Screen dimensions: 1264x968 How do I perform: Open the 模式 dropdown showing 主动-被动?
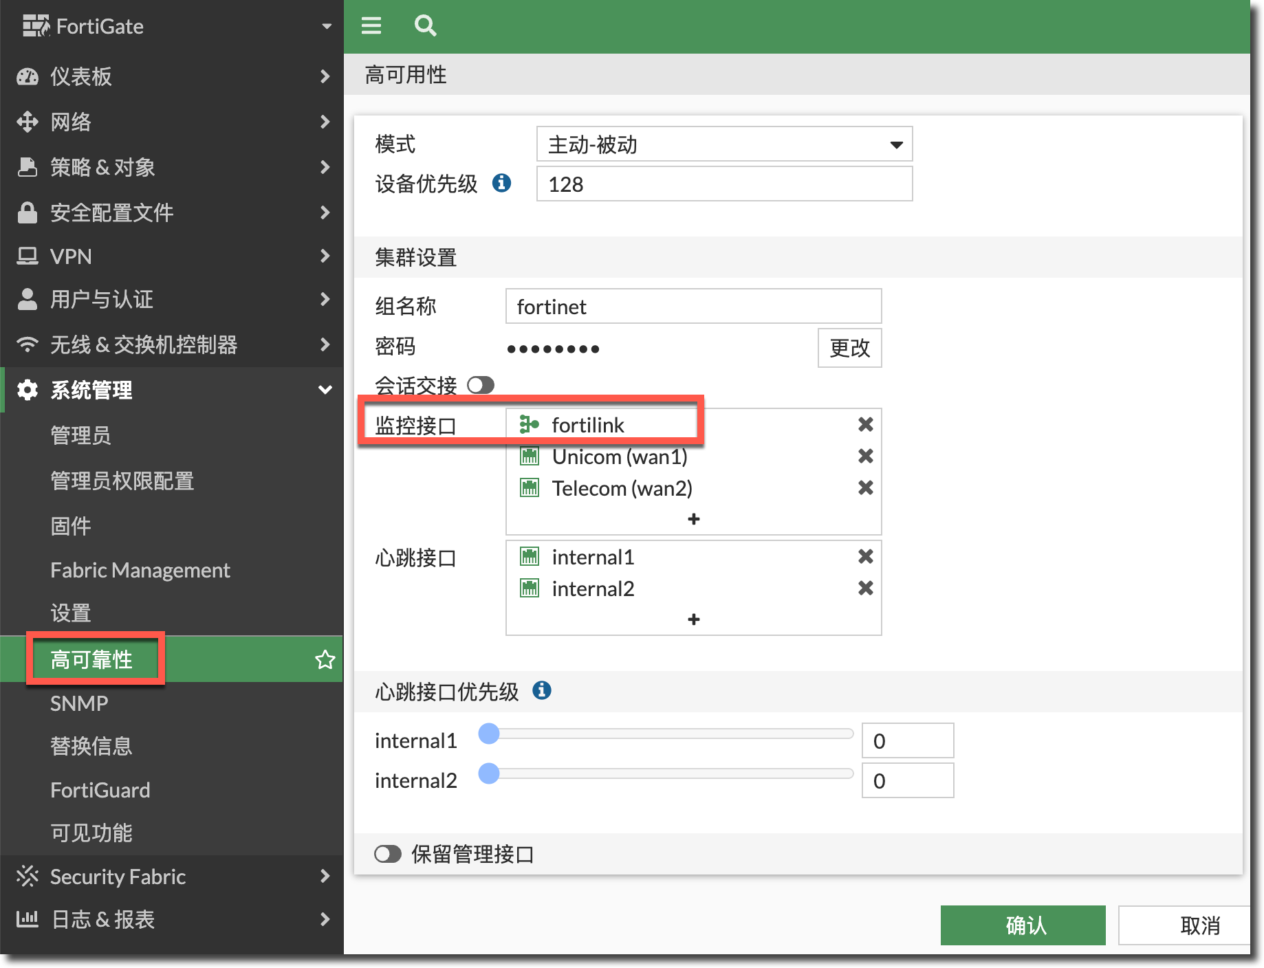tap(724, 144)
